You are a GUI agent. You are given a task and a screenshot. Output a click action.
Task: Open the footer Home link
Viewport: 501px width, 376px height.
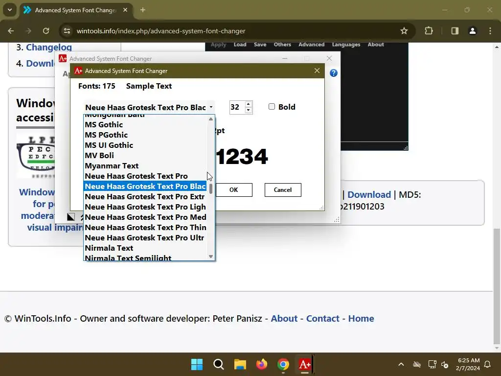pyautogui.click(x=361, y=318)
